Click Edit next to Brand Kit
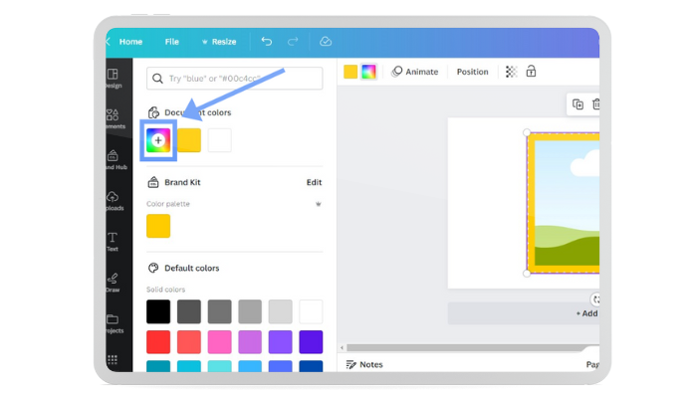Image resolution: width=697 pixels, height=398 pixels. tap(314, 182)
